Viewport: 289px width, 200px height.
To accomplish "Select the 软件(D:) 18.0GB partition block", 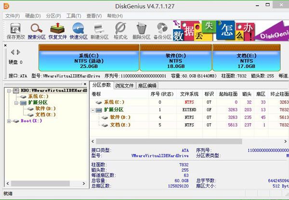I will pos(176,58).
